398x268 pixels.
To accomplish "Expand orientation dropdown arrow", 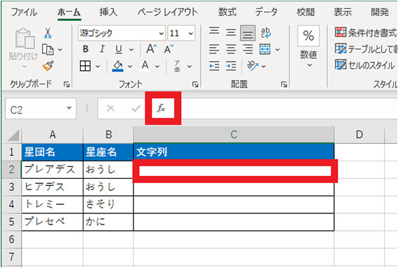I will coord(264,67).
